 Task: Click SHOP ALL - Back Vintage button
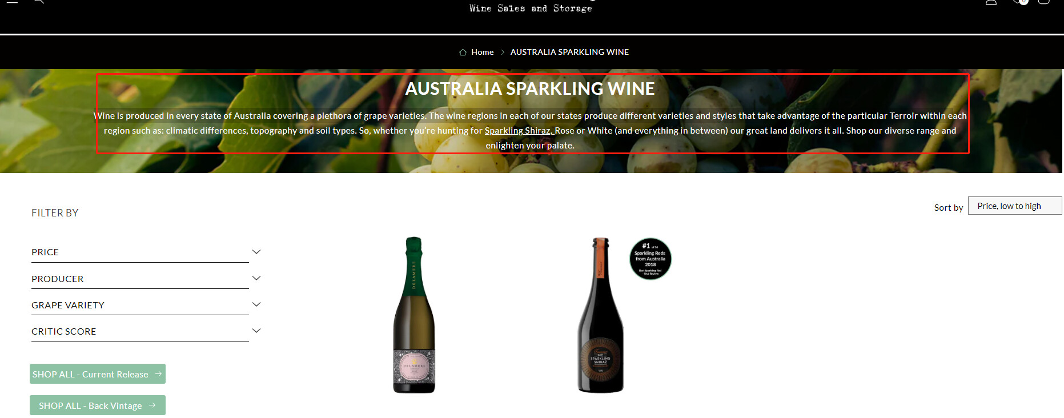tap(98, 405)
